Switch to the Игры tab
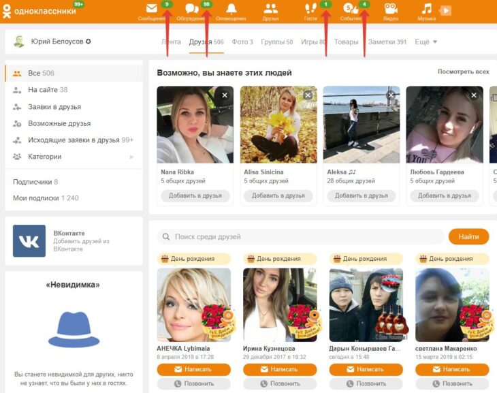The height and width of the screenshot is (393, 497). [313, 42]
